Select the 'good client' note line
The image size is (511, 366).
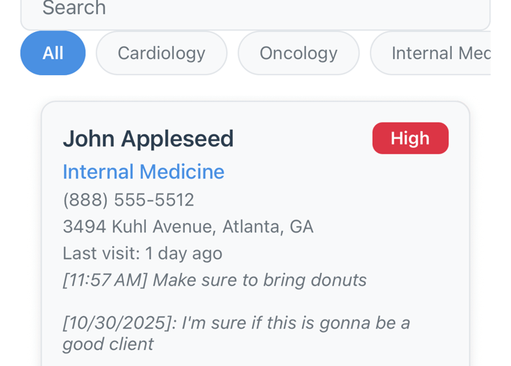click(108, 344)
